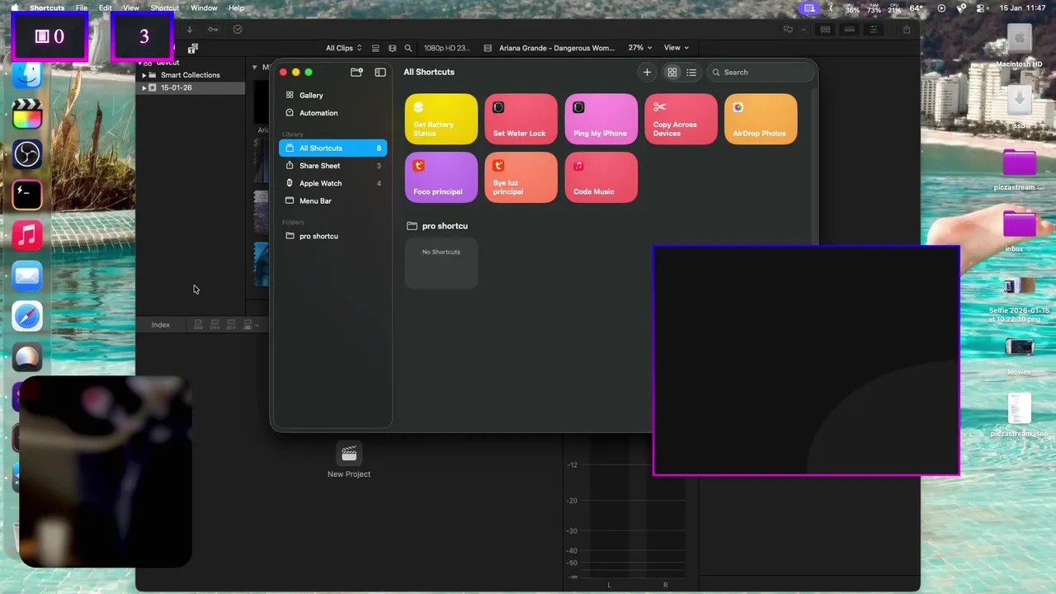Open the Terminal app from the Dock
The width and height of the screenshot is (1056, 594).
point(27,195)
